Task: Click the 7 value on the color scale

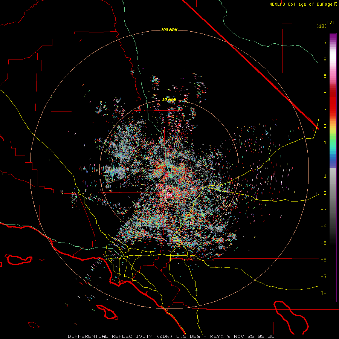Action: [x=325, y=42]
